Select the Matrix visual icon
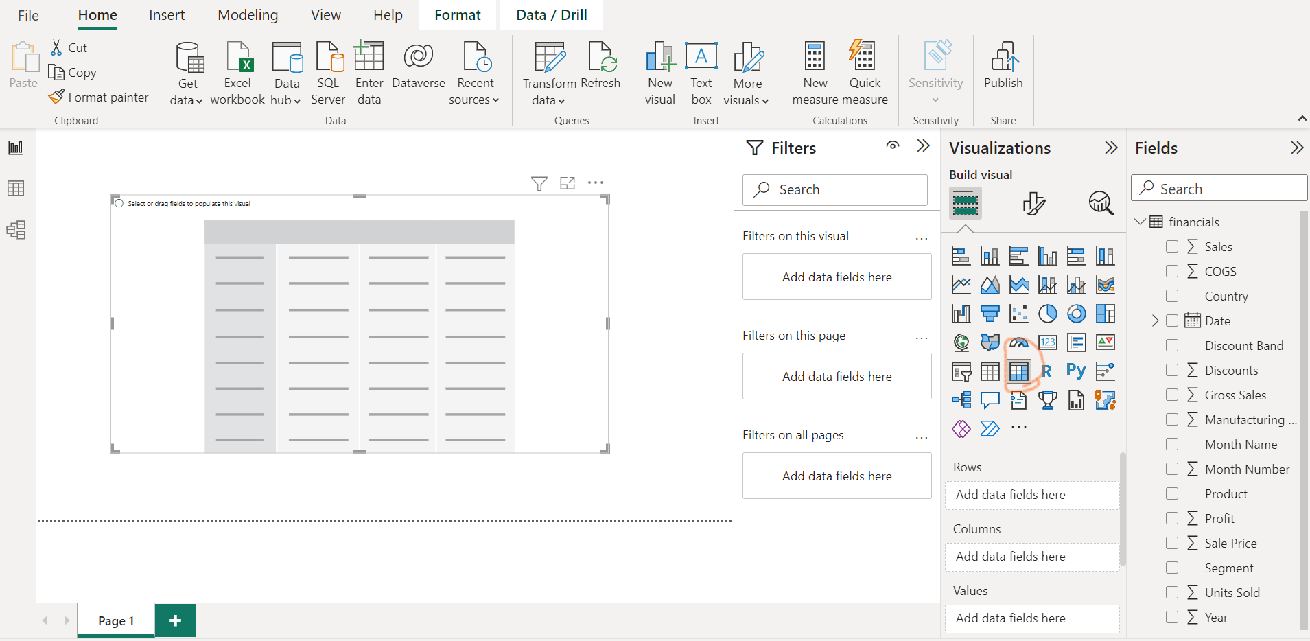 point(1018,371)
